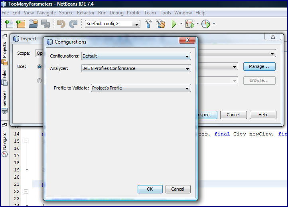Click restore icon above Projects tab

point(4,36)
